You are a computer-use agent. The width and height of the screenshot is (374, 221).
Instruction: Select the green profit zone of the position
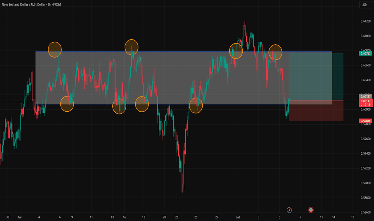coord(316,77)
